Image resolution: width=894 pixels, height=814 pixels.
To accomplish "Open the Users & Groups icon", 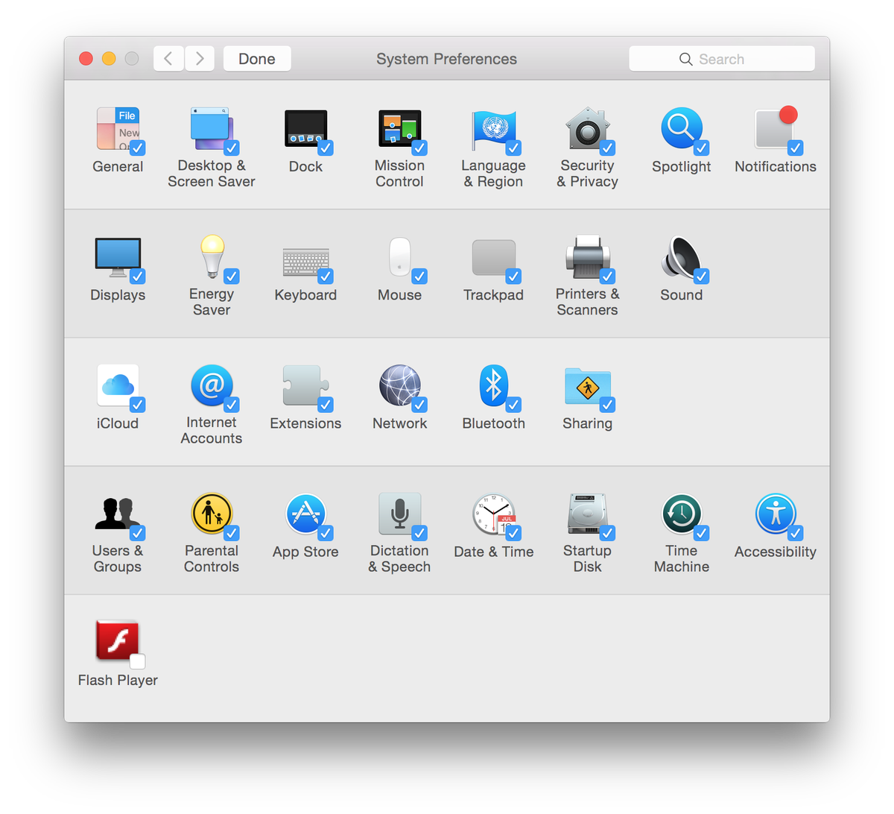I will (118, 514).
